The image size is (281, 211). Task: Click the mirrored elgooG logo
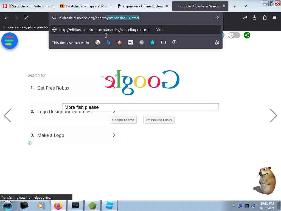(142, 82)
